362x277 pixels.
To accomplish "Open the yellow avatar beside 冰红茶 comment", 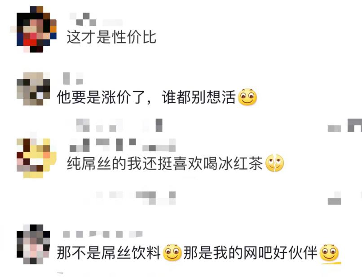I will pyautogui.click(x=36, y=158).
